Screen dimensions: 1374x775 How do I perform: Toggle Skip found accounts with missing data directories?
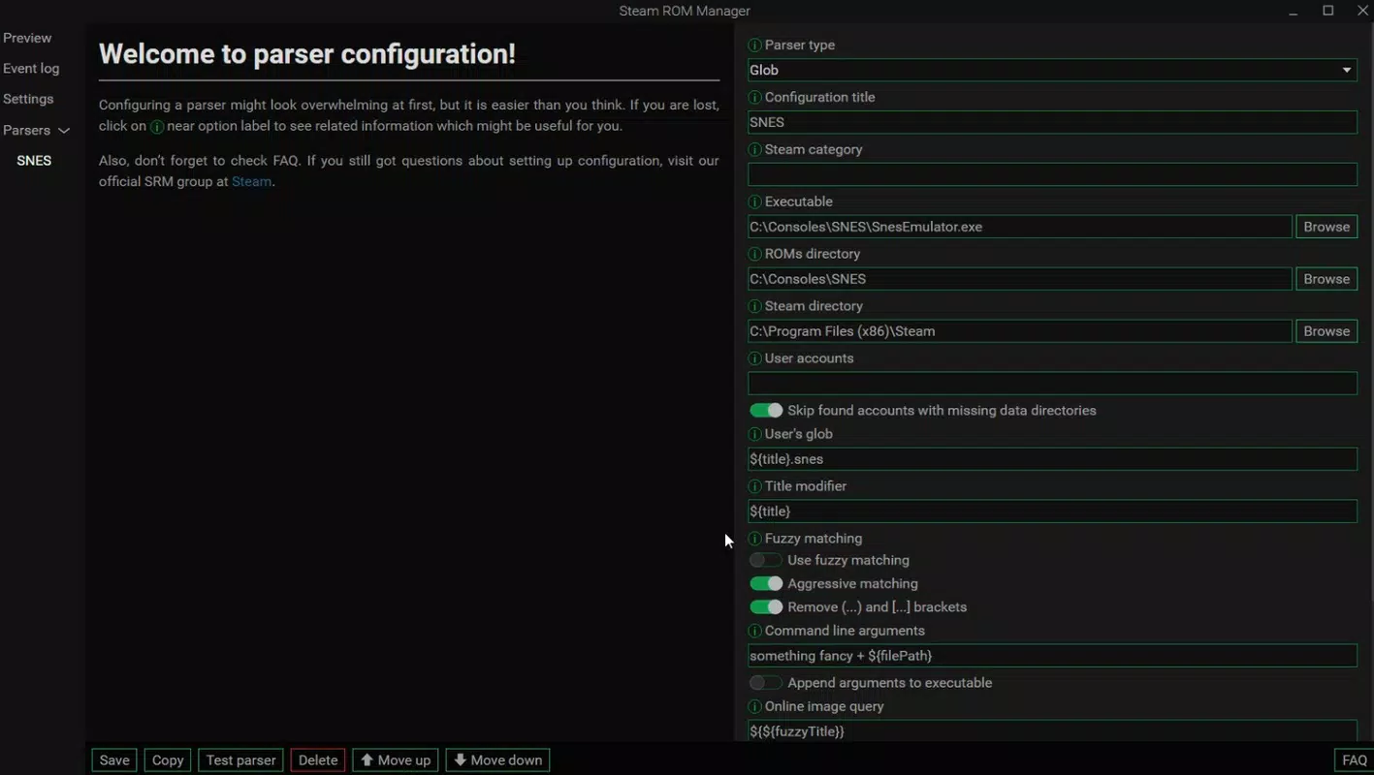pyautogui.click(x=766, y=411)
